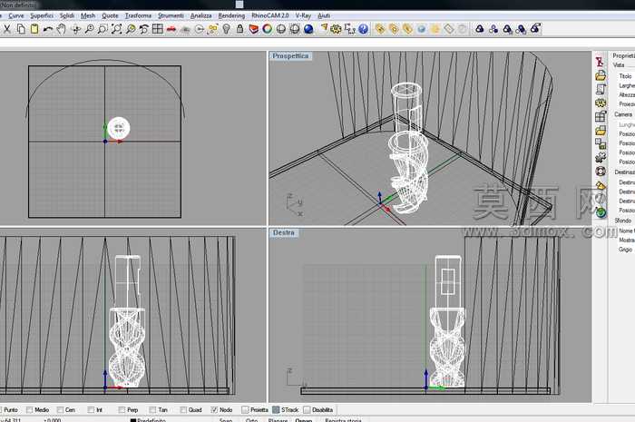The image size is (635, 422).
Task: Open the Solidi menu
Action: (67, 15)
